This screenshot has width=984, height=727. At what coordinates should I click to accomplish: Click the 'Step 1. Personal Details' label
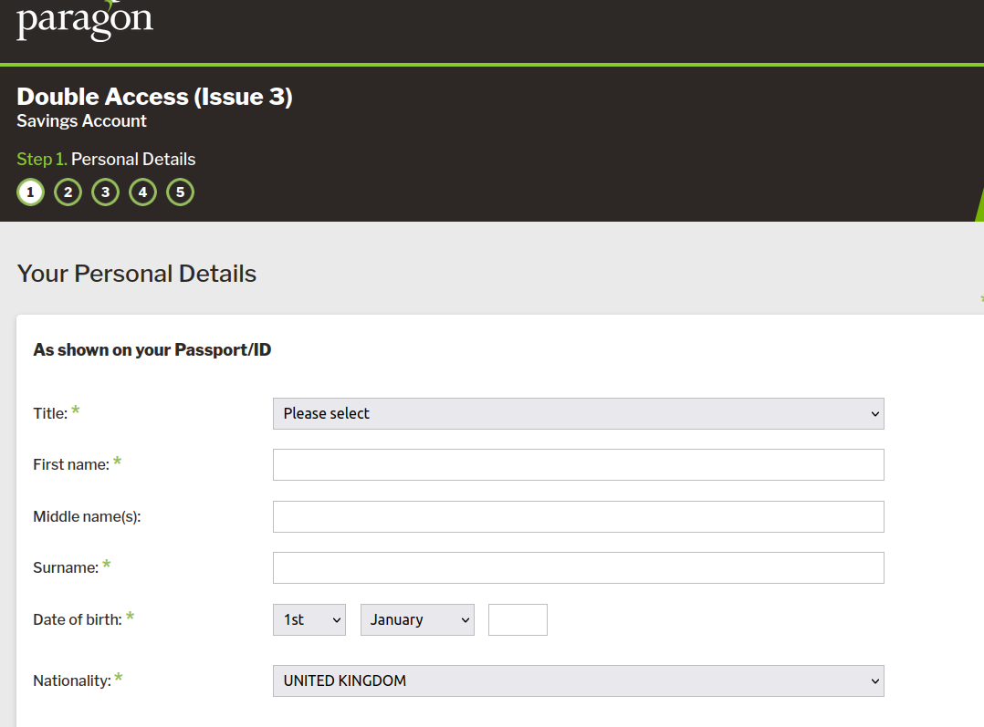coord(106,159)
